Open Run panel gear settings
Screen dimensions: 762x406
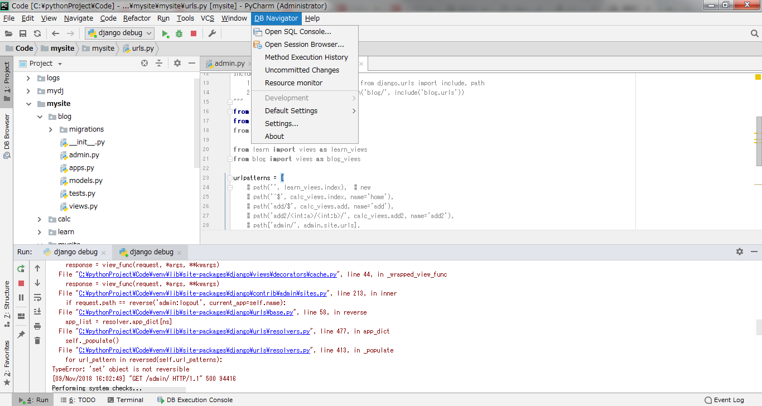pos(740,252)
